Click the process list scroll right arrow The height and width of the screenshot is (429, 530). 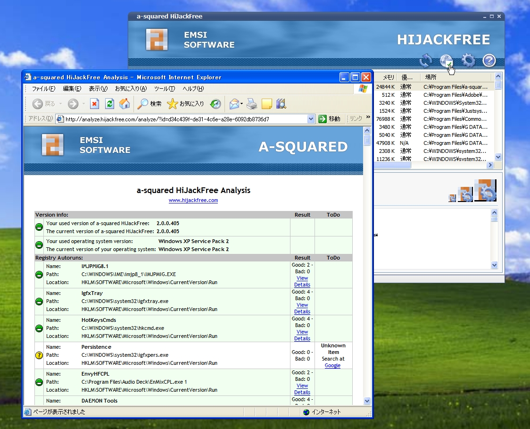[x=490, y=165]
